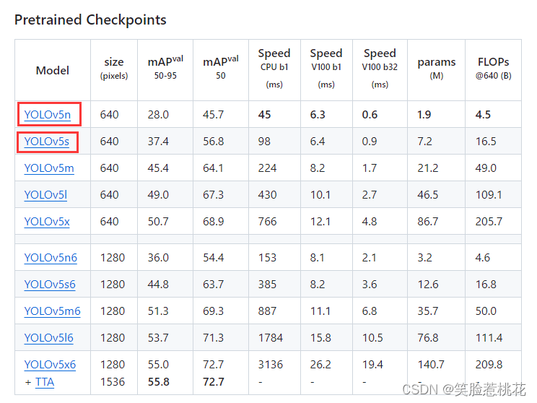Open the YOLOv5n model link
The image size is (537, 403).
[x=47, y=114]
